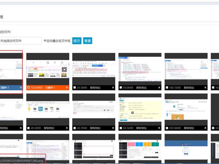Select the 49.32KB file checkbox
219x164 pixels.
click(x=28, y=128)
